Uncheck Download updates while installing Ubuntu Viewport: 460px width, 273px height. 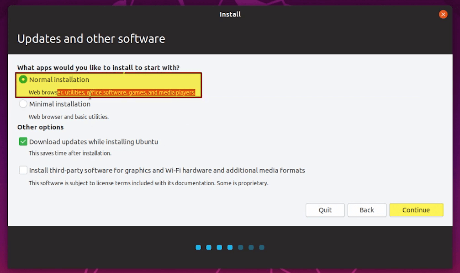pyautogui.click(x=23, y=142)
